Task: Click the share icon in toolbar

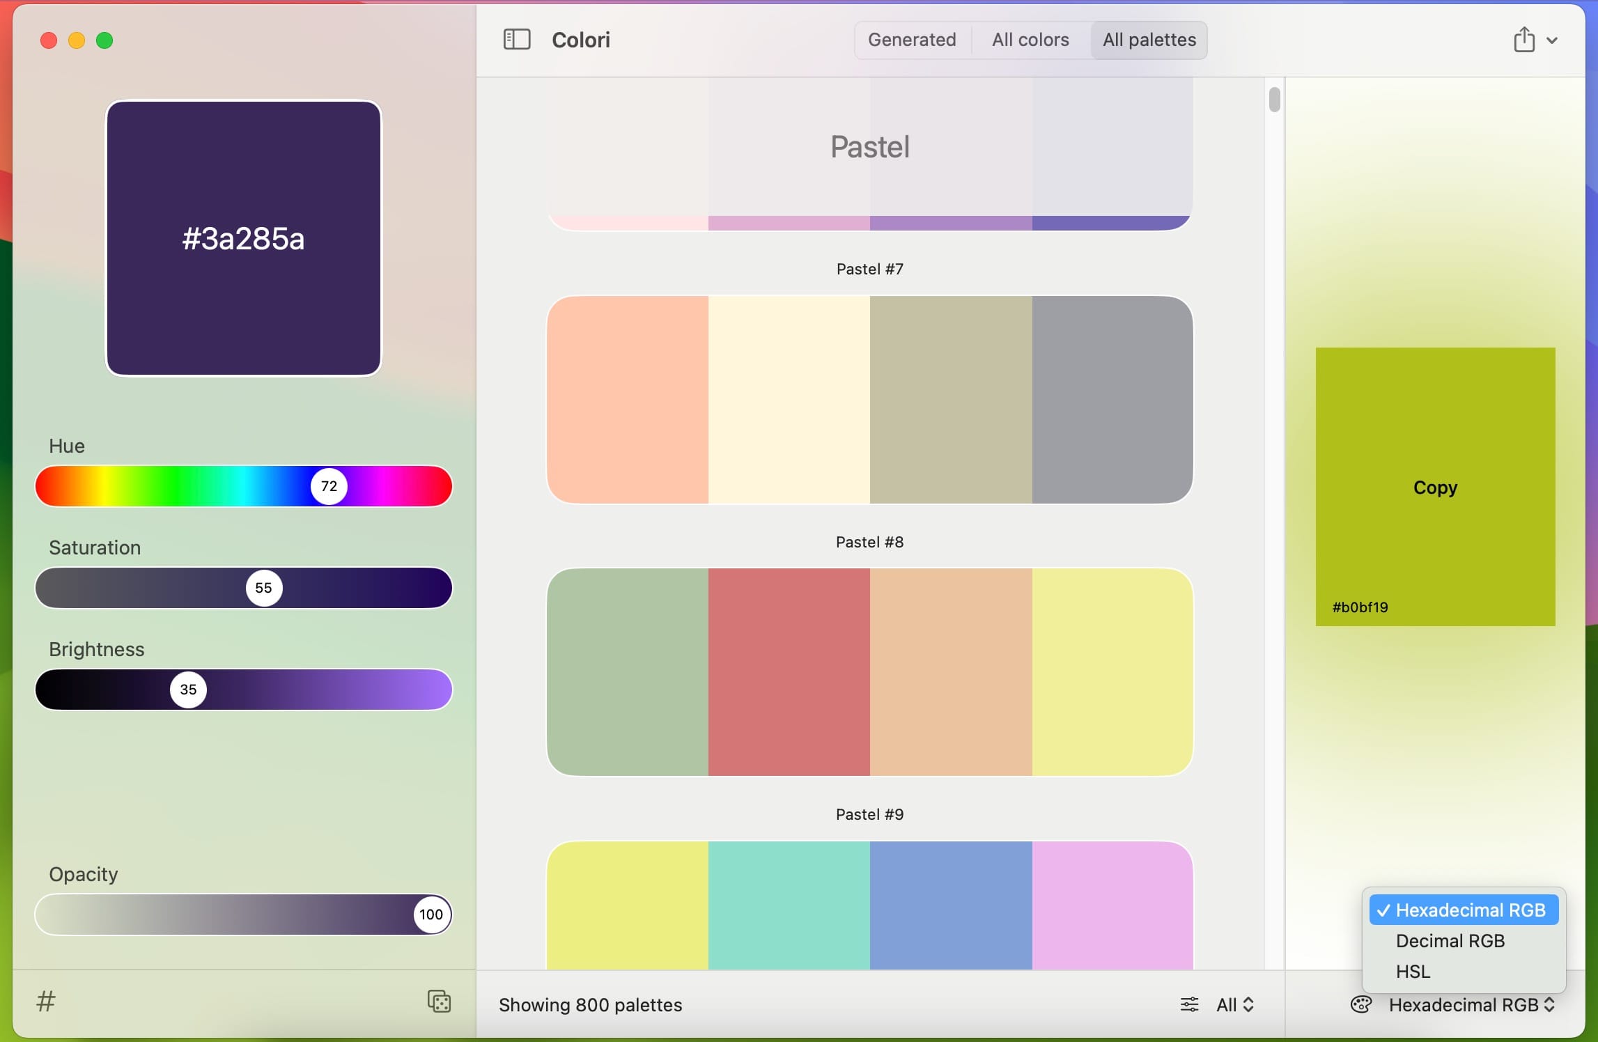Action: [x=1523, y=39]
